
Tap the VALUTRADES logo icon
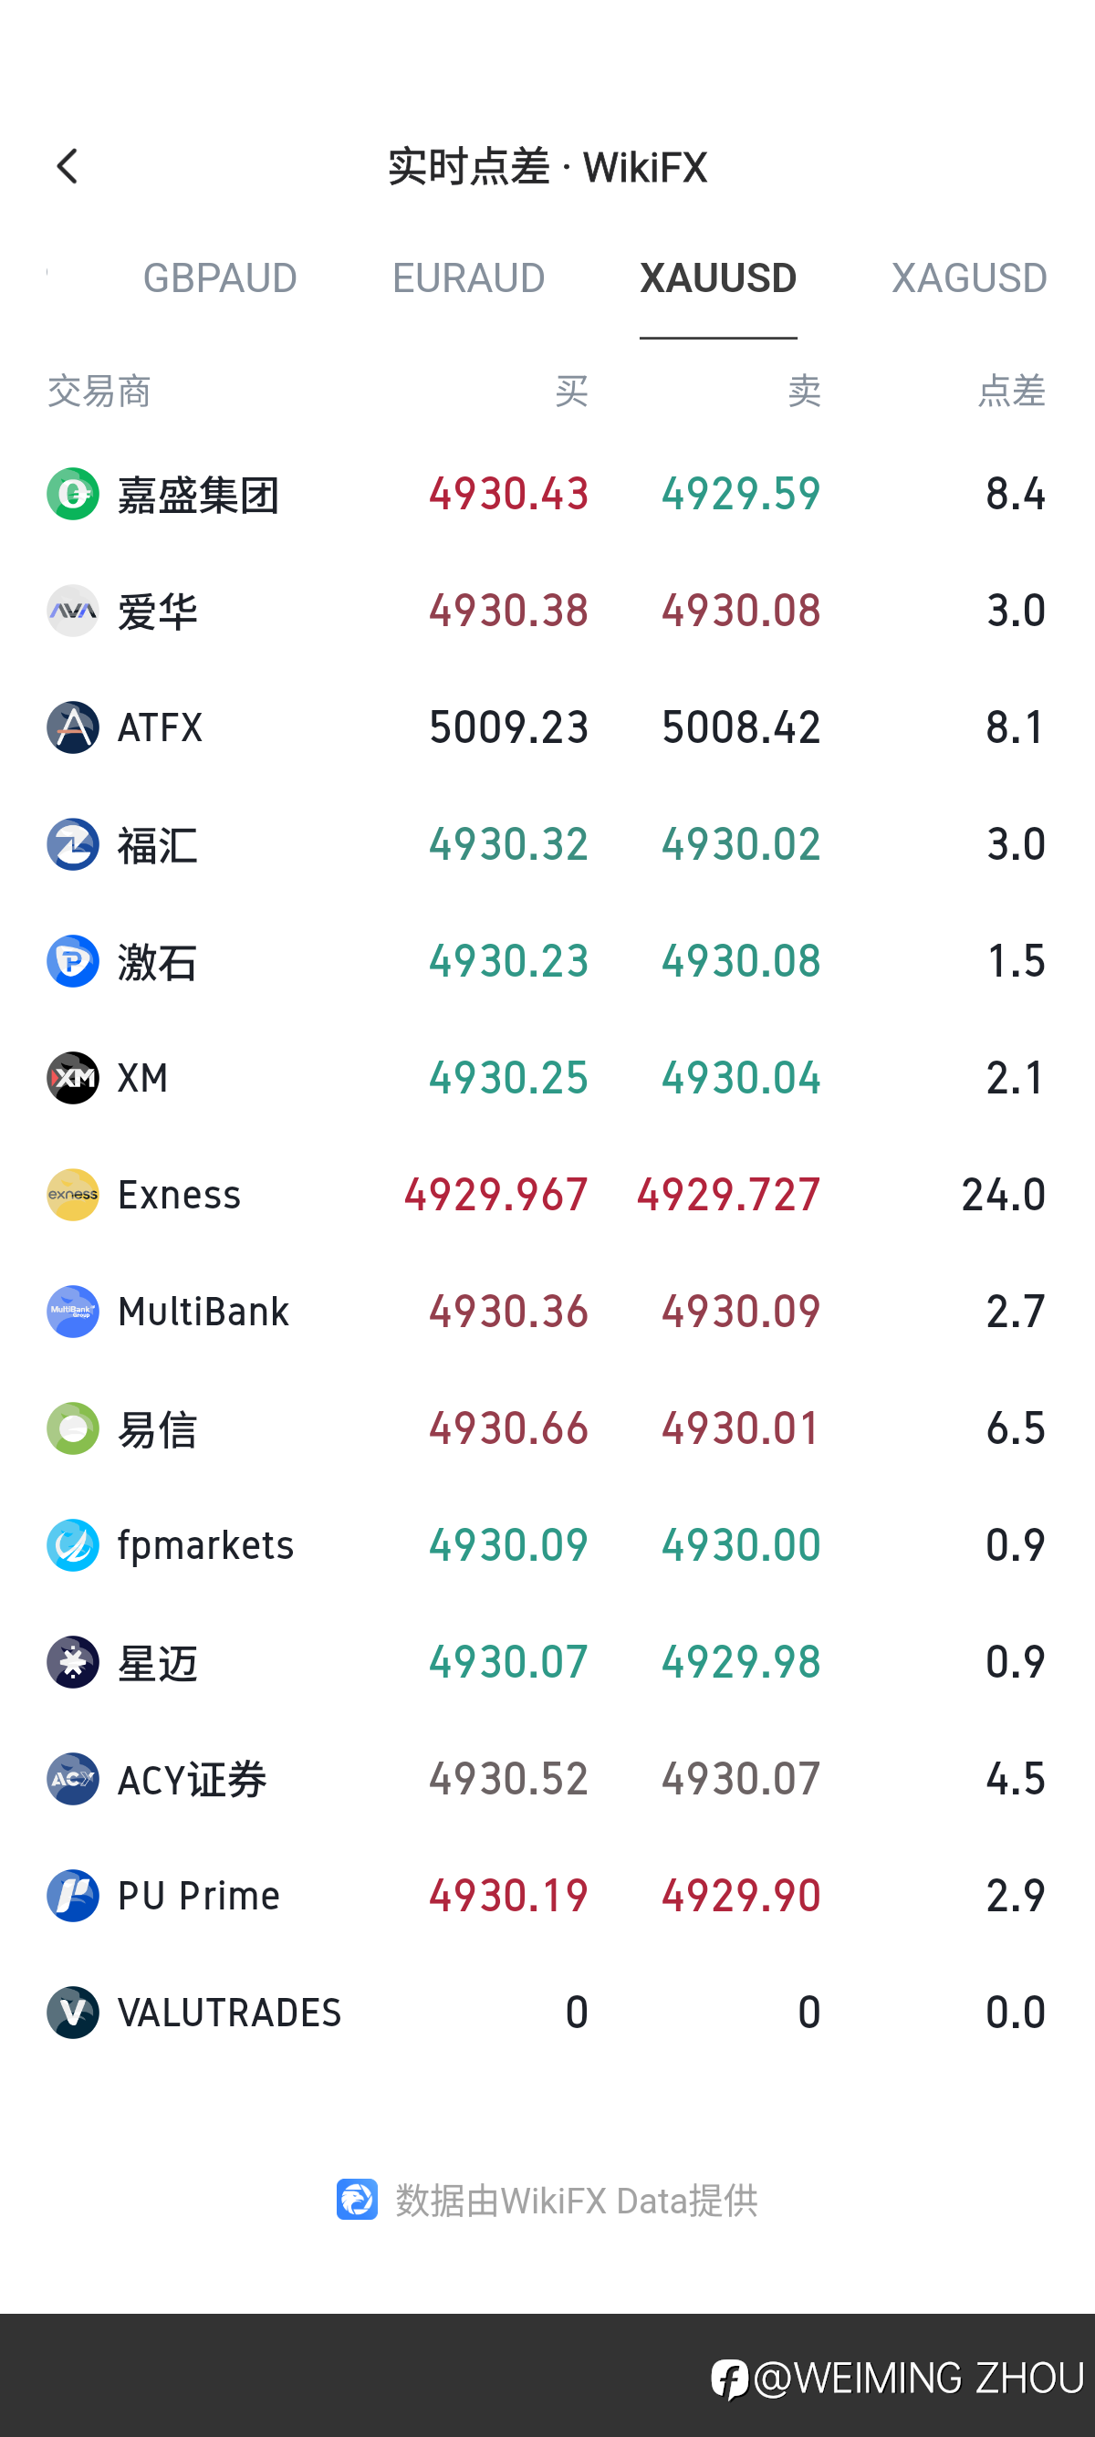coord(73,2013)
